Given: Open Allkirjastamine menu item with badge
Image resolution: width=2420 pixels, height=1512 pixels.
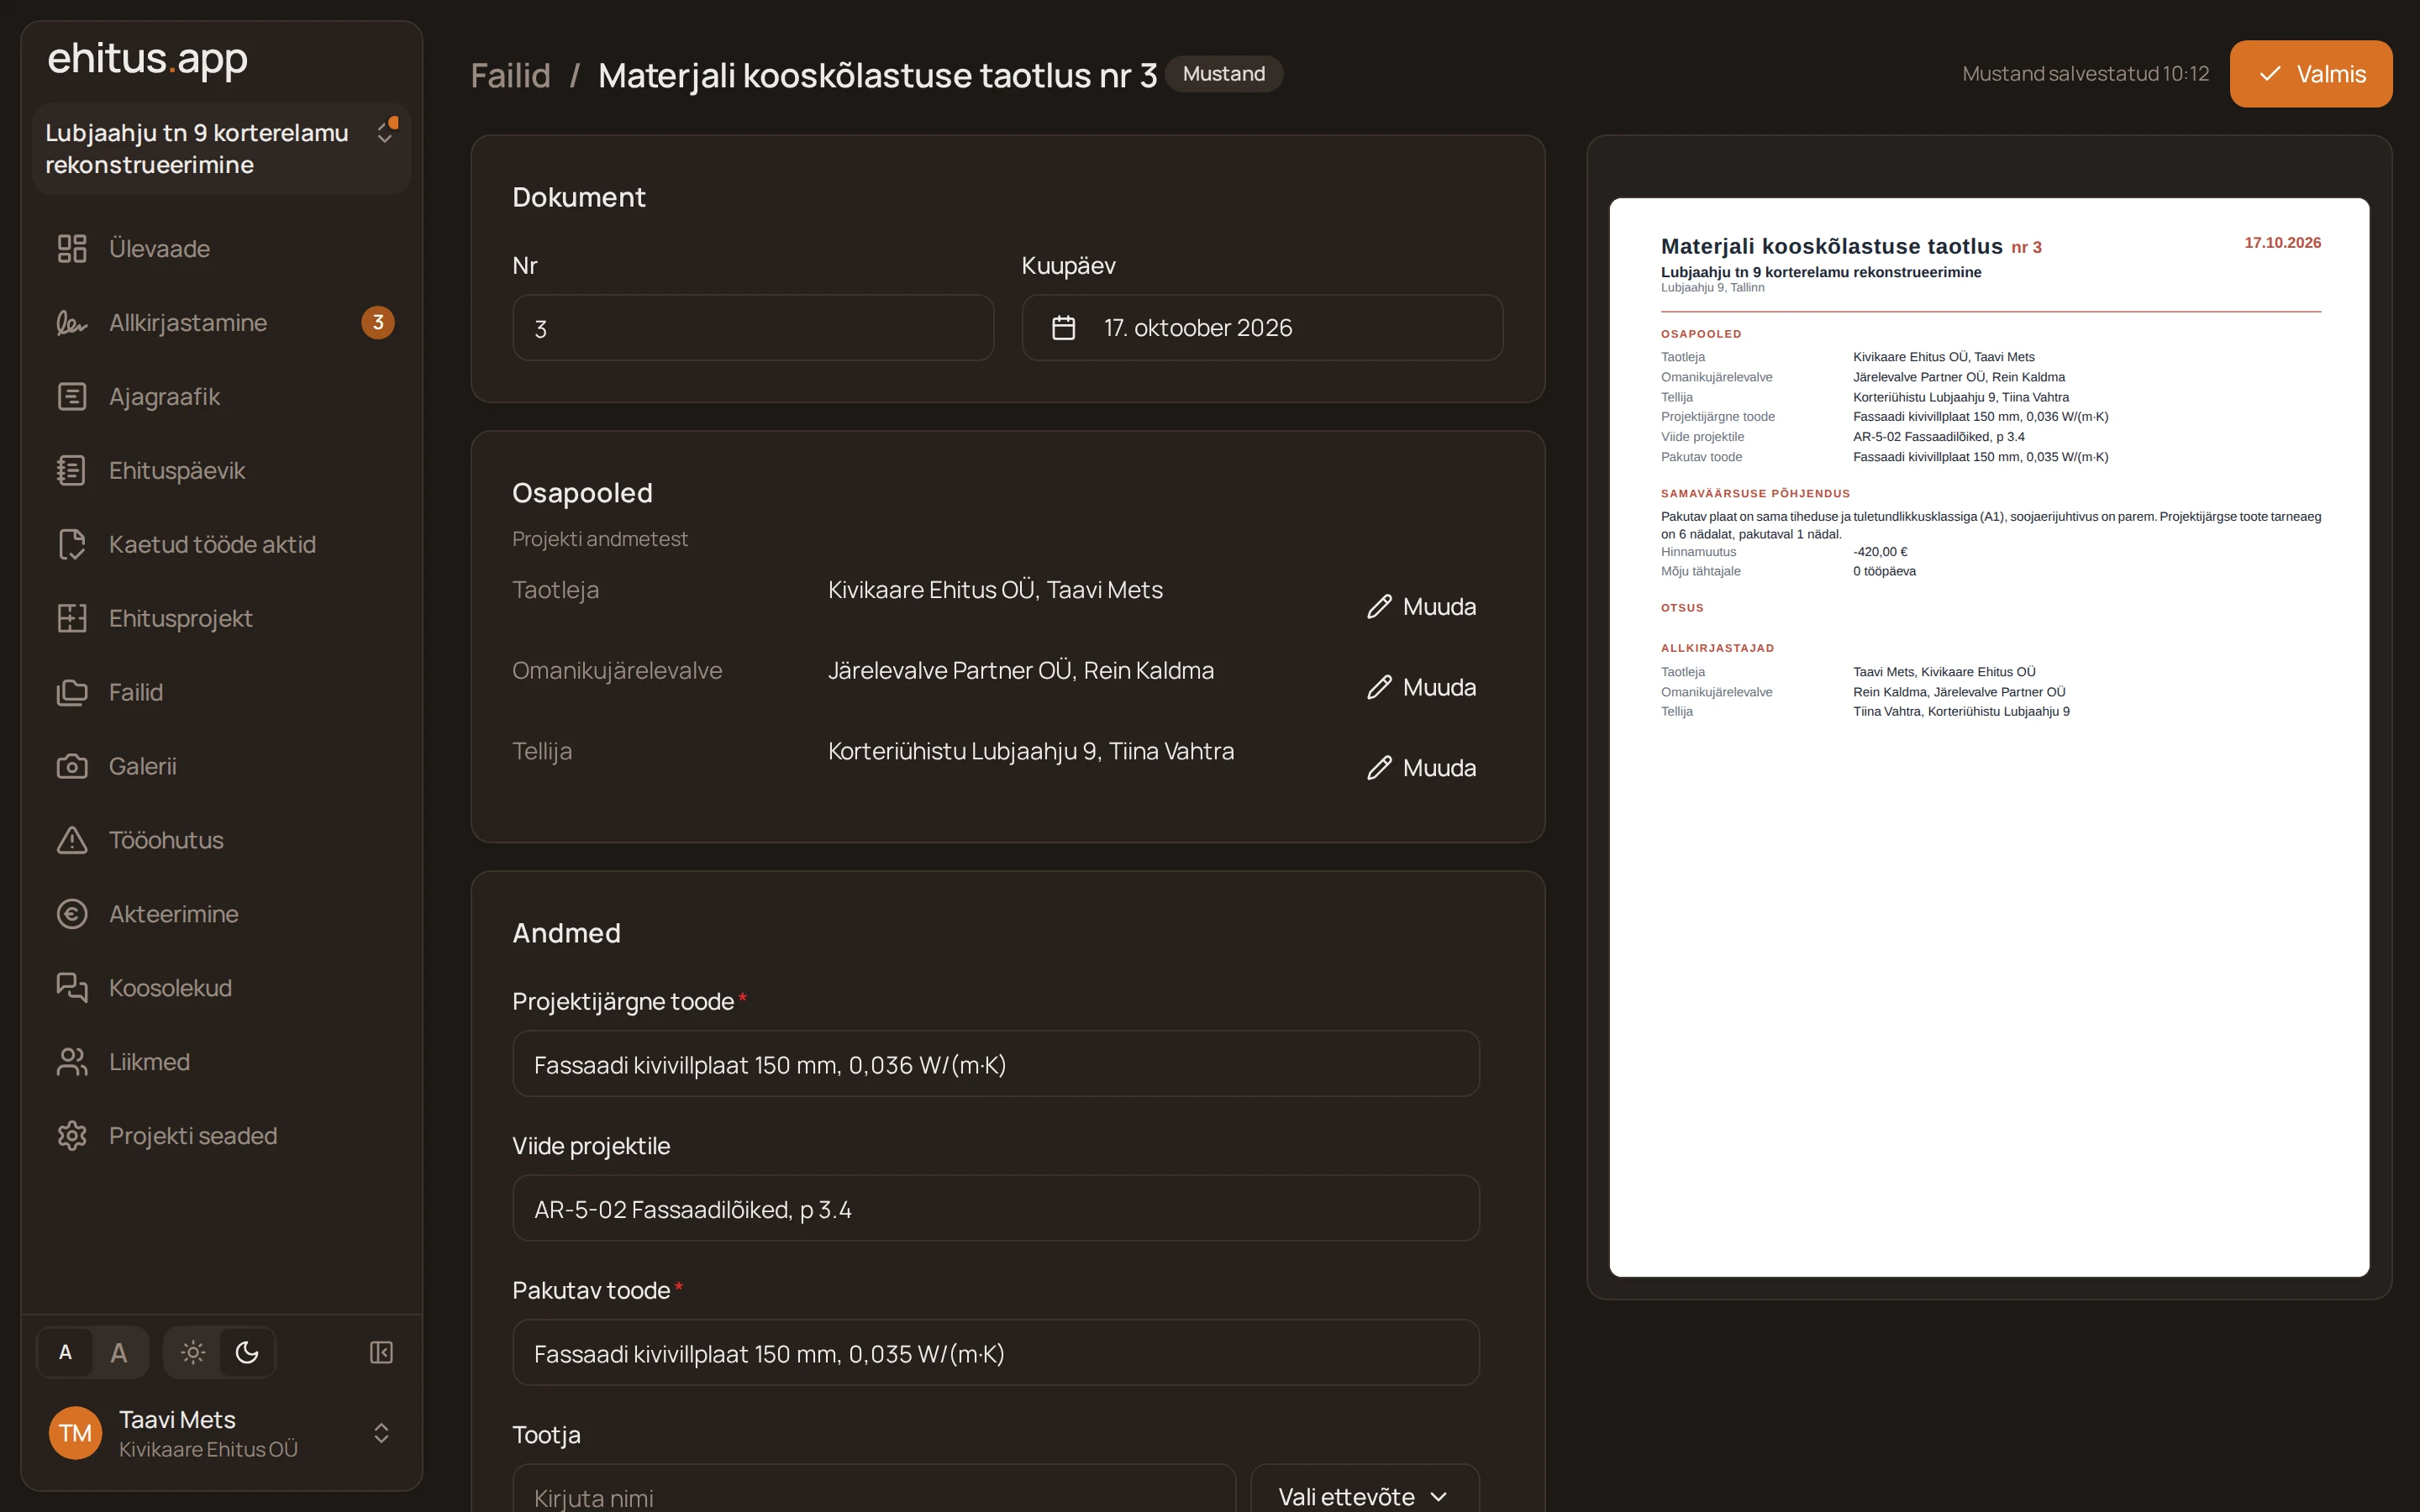Looking at the screenshot, I should [x=221, y=322].
